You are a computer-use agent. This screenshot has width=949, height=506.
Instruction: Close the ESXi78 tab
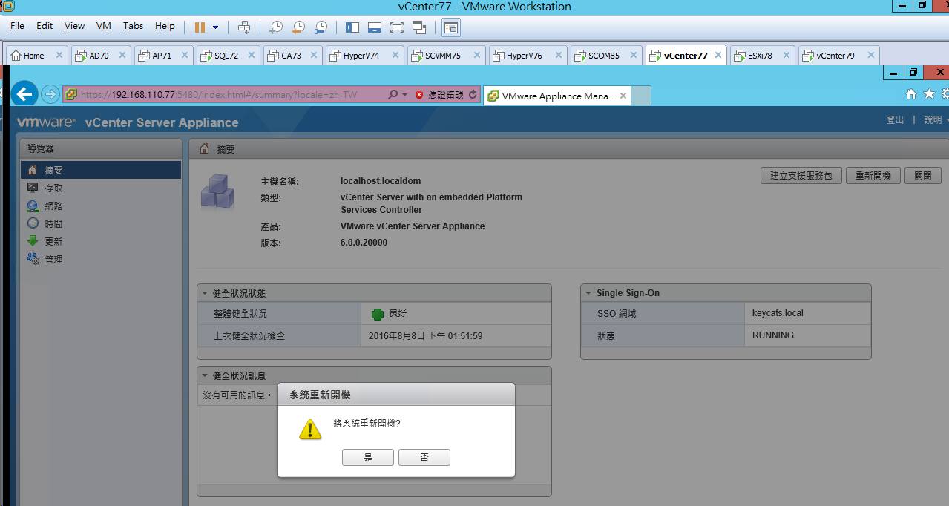coord(785,56)
